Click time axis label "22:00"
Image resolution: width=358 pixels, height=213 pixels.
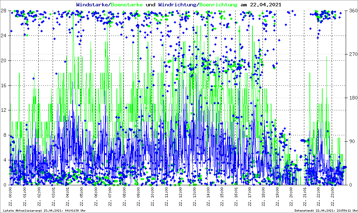(318, 192)
